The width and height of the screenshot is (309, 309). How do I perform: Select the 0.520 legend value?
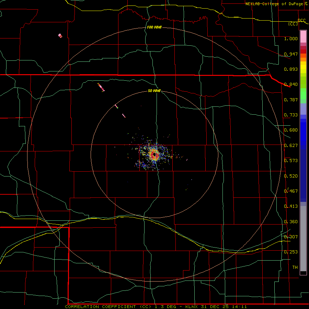pyautogui.click(x=291, y=176)
